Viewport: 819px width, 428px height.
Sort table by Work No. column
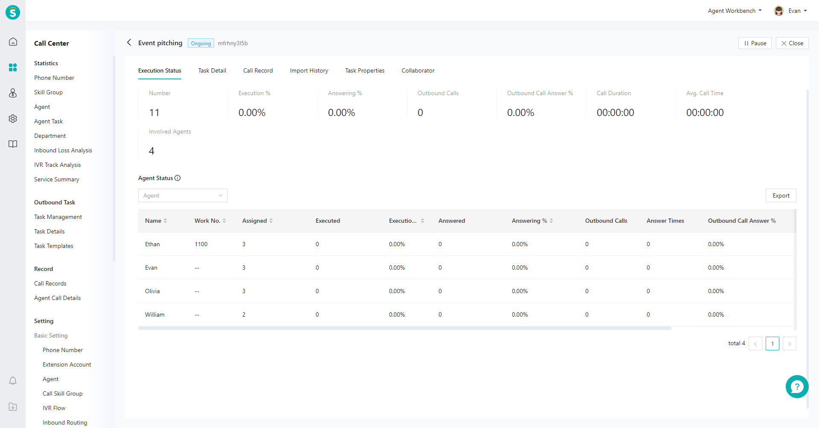[224, 221]
